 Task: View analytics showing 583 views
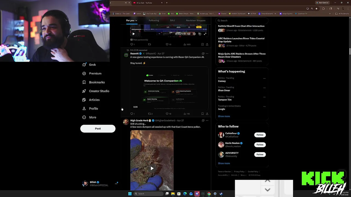tap(187, 44)
